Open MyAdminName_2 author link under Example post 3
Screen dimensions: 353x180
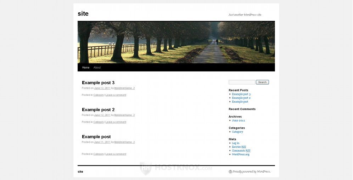[x=124, y=88]
